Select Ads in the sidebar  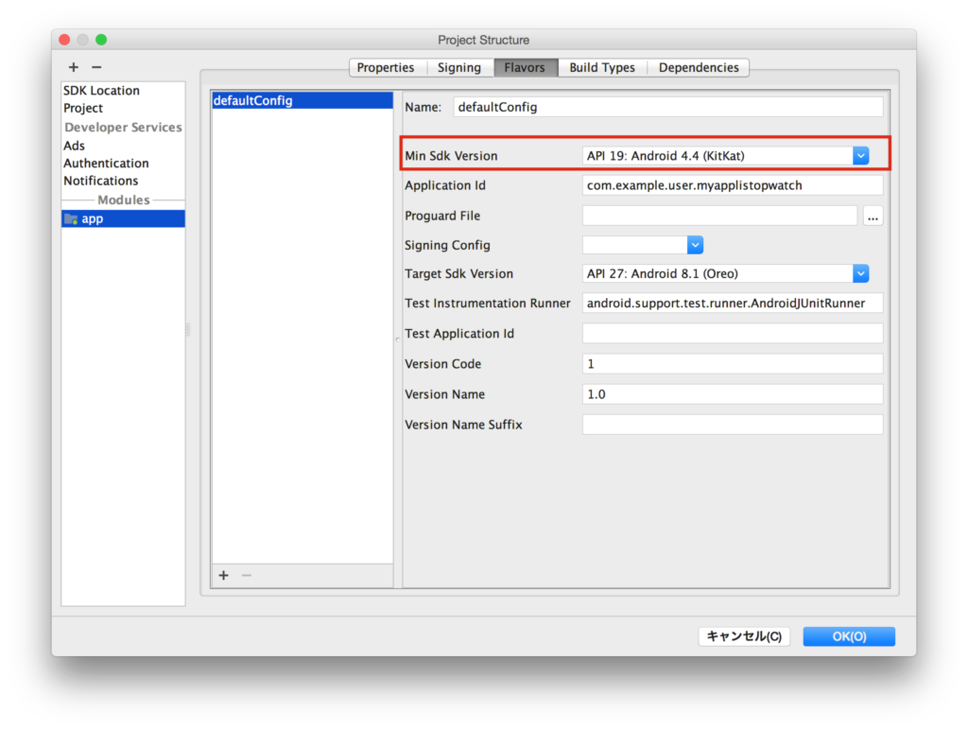(x=74, y=146)
